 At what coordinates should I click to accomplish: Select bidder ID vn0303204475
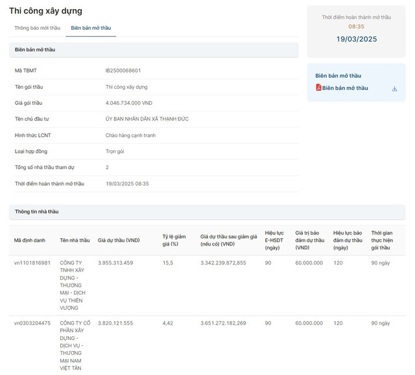point(32,323)
